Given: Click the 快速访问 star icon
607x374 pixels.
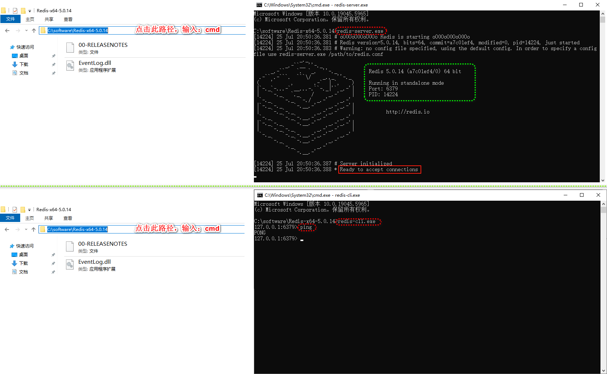Looking at the screenshot, I should 12,47.
